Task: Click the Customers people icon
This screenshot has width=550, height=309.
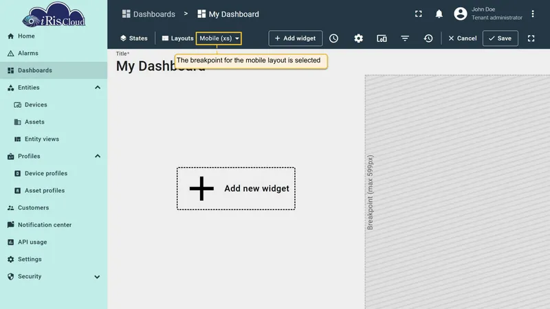Action: click(x=10, y=208)
